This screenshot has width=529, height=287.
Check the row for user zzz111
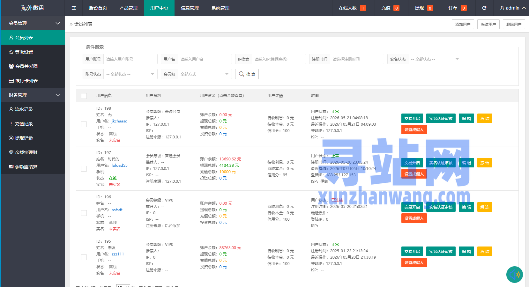tap(84, 257)
